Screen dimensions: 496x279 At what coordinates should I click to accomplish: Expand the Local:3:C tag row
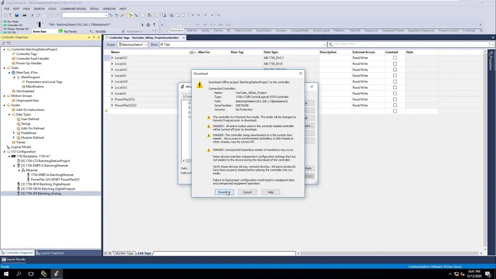click(112, 58)
